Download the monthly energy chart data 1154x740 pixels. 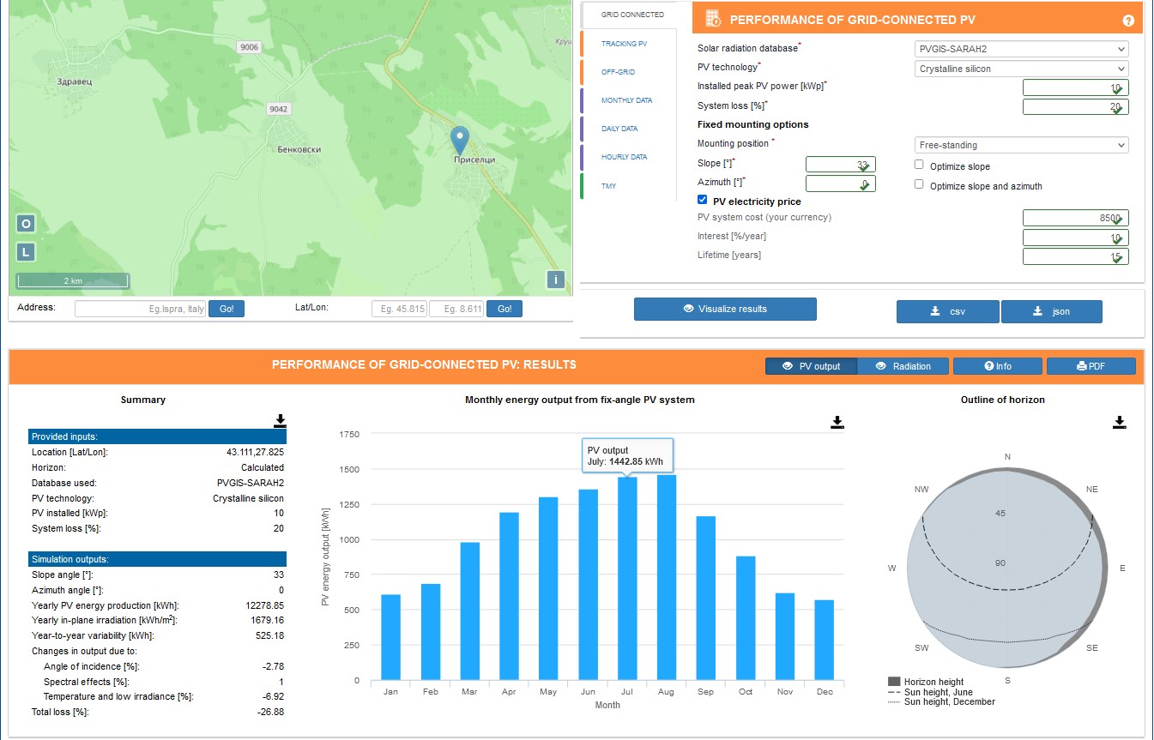tap(837, 422)
